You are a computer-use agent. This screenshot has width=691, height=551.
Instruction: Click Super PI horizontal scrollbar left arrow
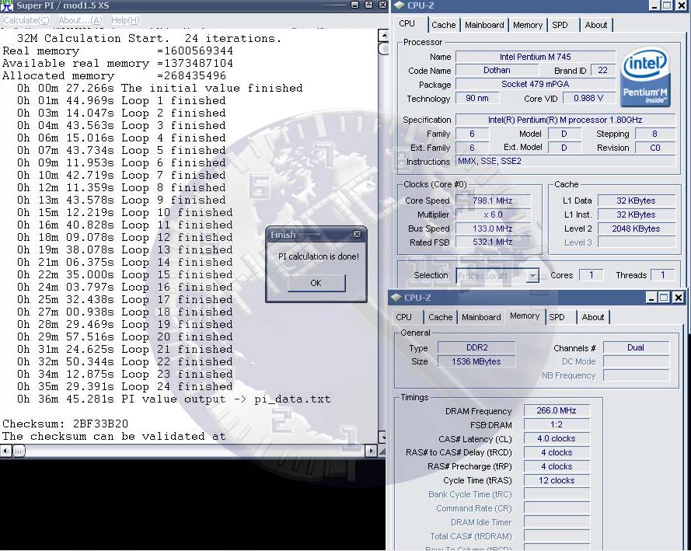[x=5, y=451]
